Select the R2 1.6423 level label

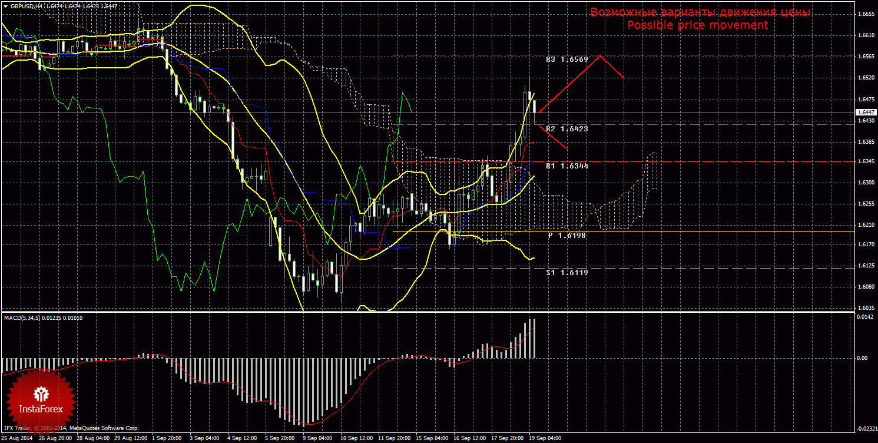pyautogui.click(x=566, y=128)
